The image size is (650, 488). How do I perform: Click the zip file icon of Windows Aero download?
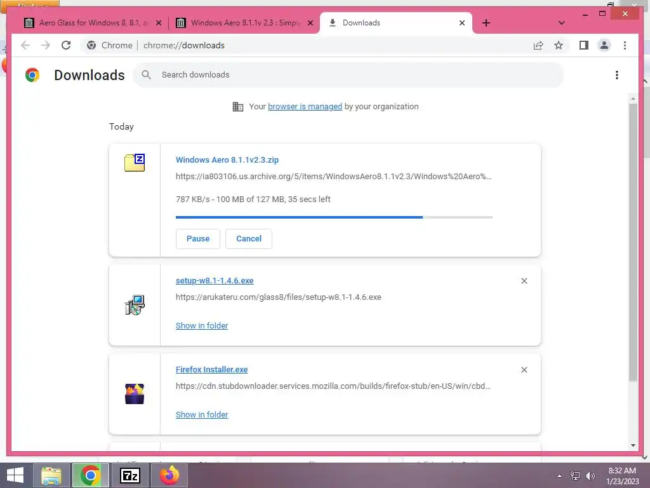[135, 162]
